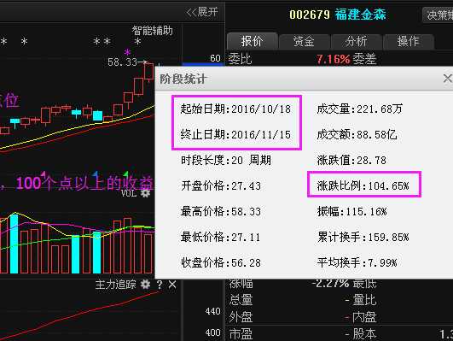Screen dimensions: 453x341
Task: Close the 阶段统计 dialog
Action: pyautogui.click(x=448, y=78)
